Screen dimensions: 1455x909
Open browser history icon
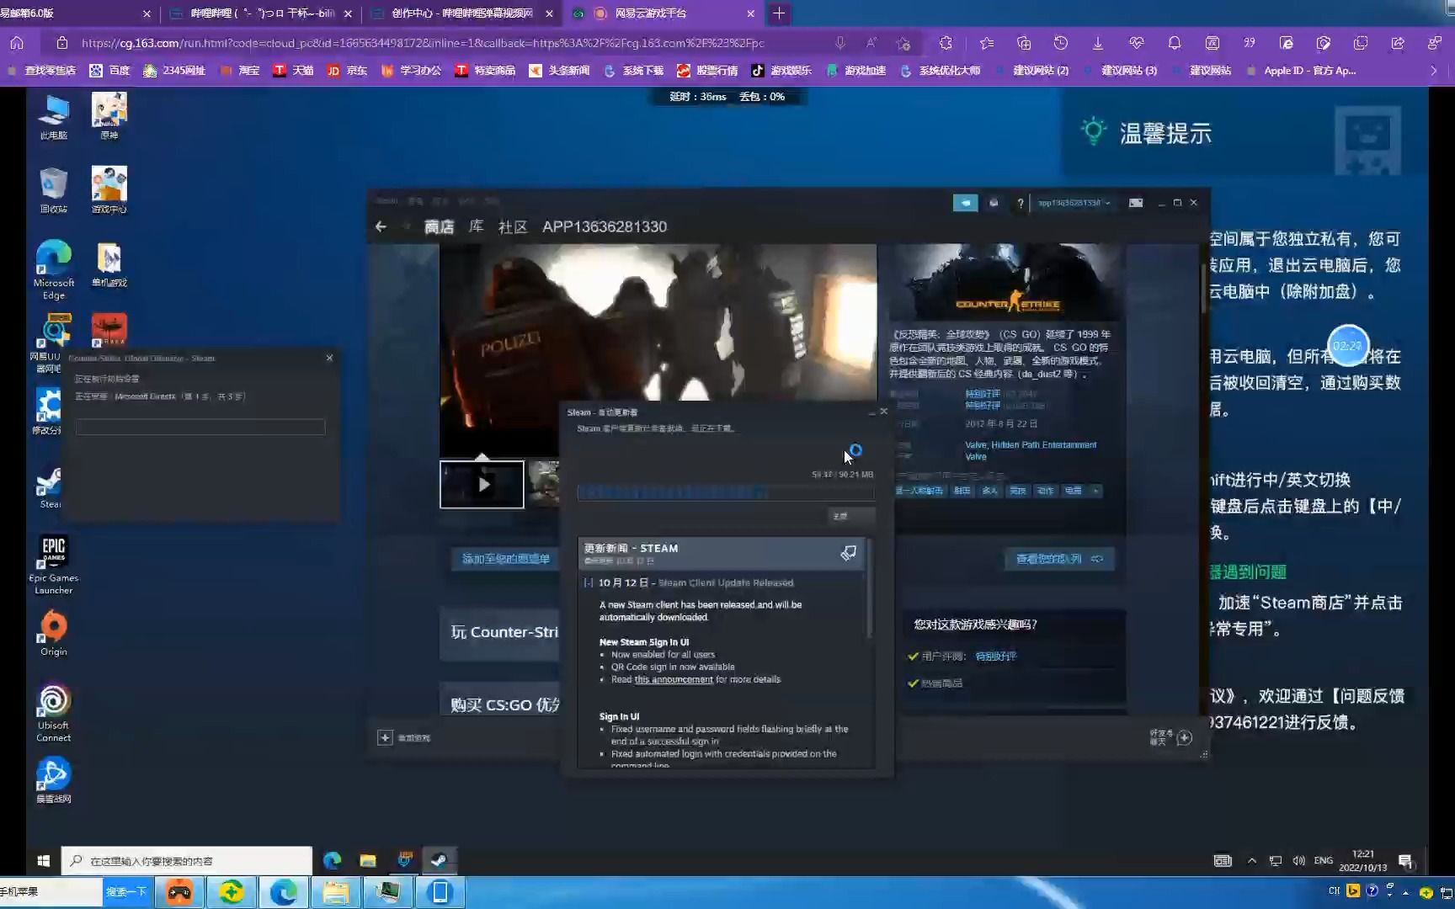click(x=1061, y=42)
